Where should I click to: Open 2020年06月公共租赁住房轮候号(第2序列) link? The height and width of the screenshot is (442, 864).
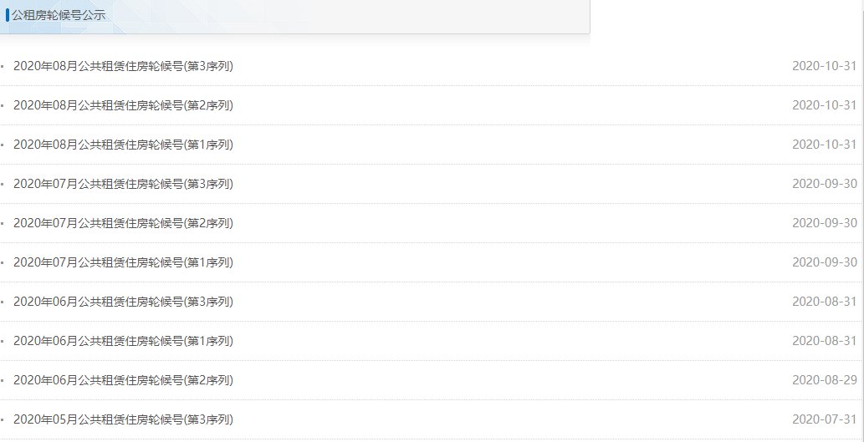pyautogui.click(x=123, y=380)
